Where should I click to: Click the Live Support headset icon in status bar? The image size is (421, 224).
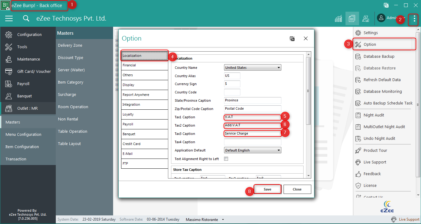click(x=394, y=219)
